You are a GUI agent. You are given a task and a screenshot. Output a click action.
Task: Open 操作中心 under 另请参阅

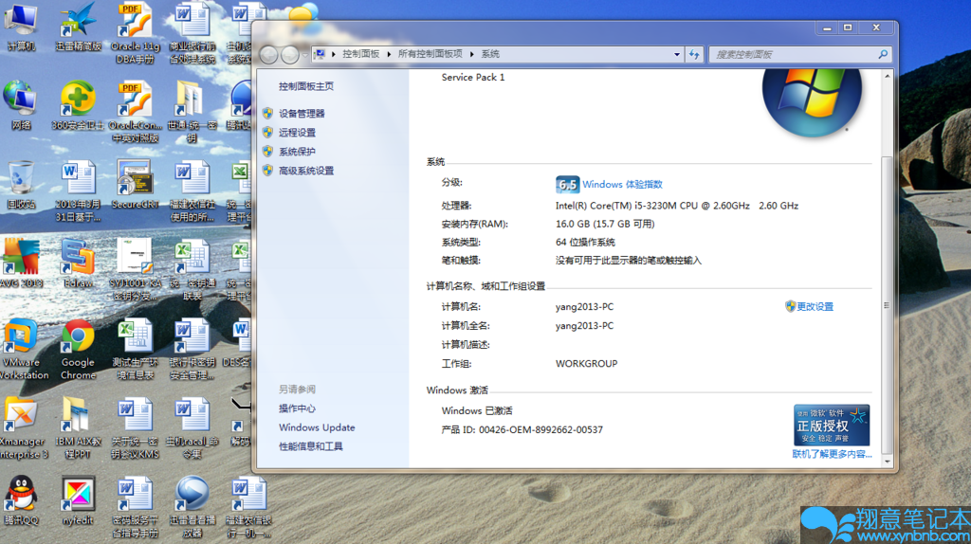(x=297, y=408)
